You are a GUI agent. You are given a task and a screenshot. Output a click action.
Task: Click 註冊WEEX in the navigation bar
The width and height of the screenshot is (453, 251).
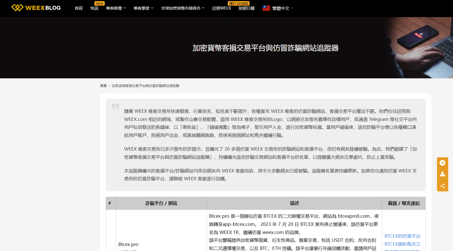[221, 8]
